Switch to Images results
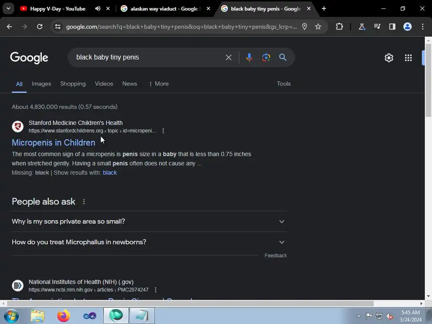 point(41,84)
